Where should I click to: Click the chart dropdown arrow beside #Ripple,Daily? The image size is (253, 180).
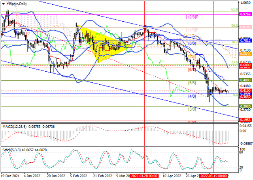tap(3, 4)
